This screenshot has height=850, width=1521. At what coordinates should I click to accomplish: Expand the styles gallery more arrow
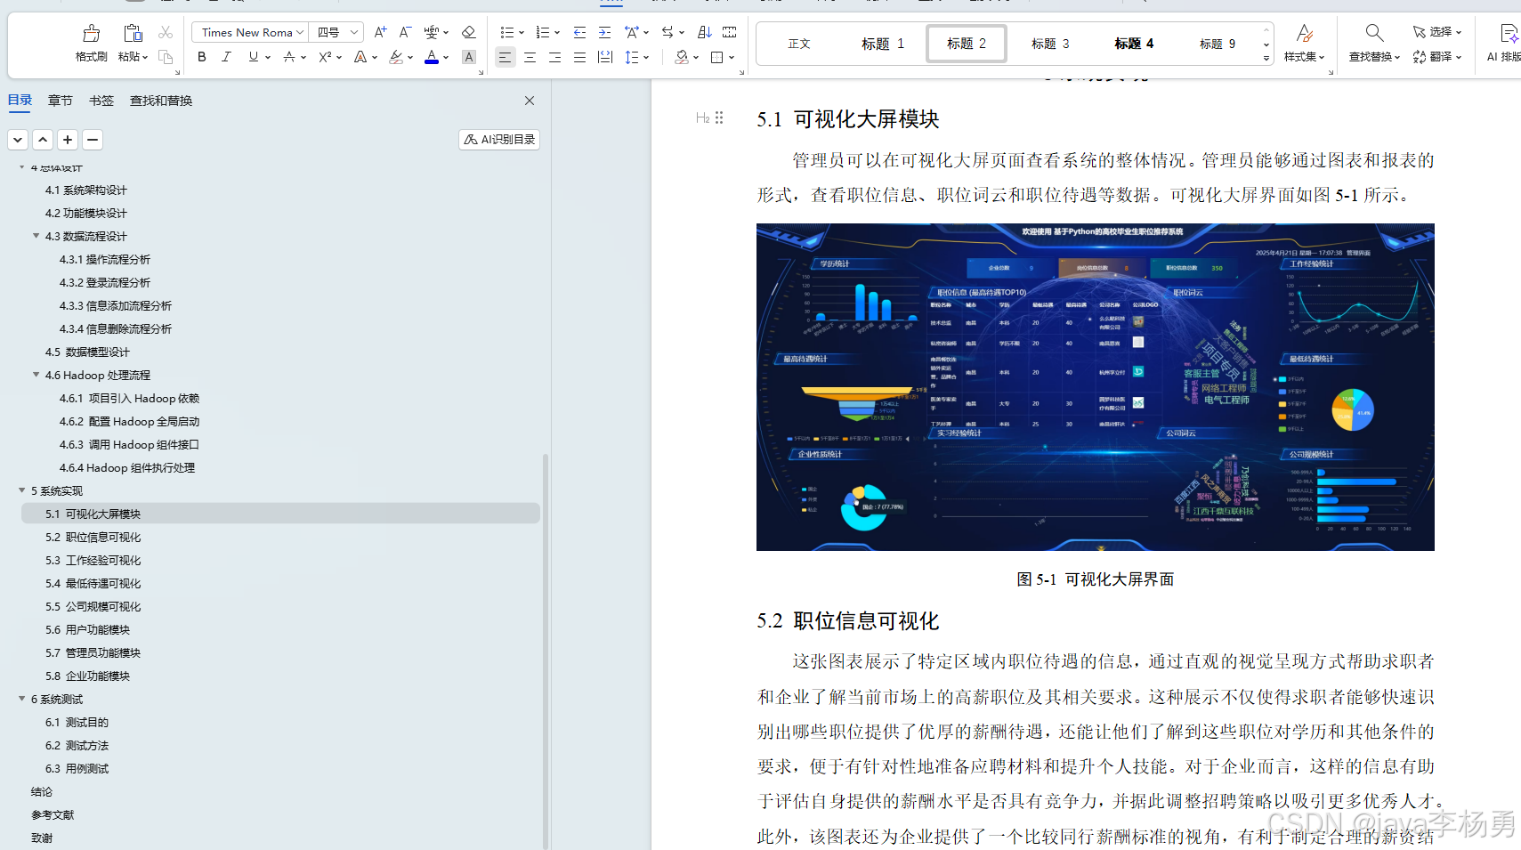click(1266, 58)
